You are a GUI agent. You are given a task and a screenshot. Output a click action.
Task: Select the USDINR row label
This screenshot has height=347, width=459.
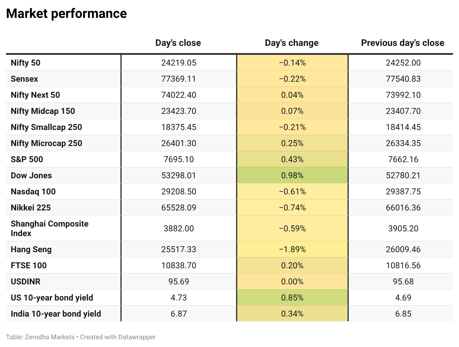[x=26, y=282]
